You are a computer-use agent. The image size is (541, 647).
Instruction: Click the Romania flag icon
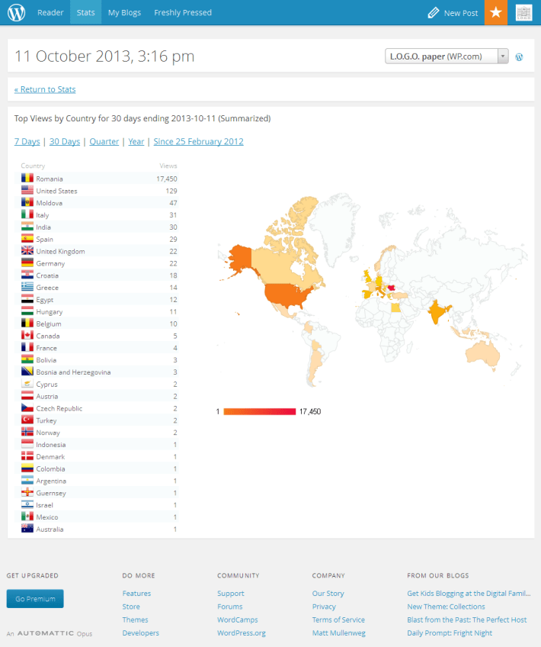27,179
